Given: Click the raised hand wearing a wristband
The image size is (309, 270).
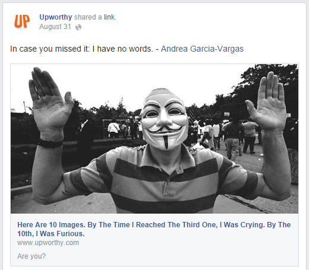Looking at the screenshot, I should [x=51, y=107].
